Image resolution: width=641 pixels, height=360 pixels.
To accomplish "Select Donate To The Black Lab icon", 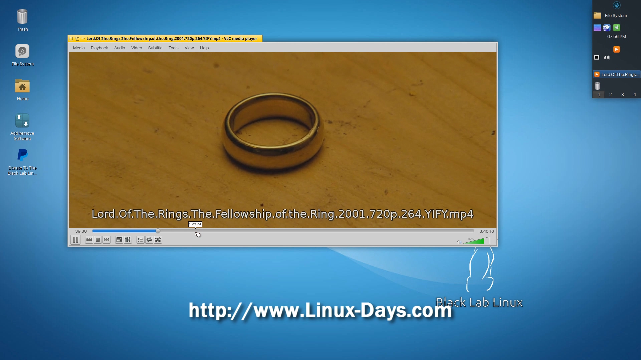I will point(22,162).
